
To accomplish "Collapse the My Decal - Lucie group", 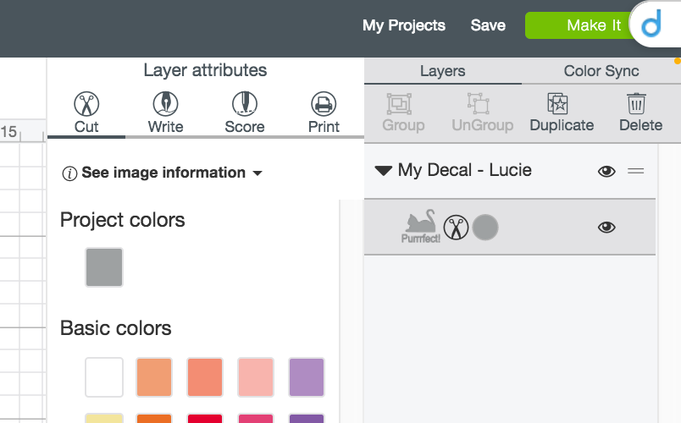I will pyautogui.click(x=383, y=171).
